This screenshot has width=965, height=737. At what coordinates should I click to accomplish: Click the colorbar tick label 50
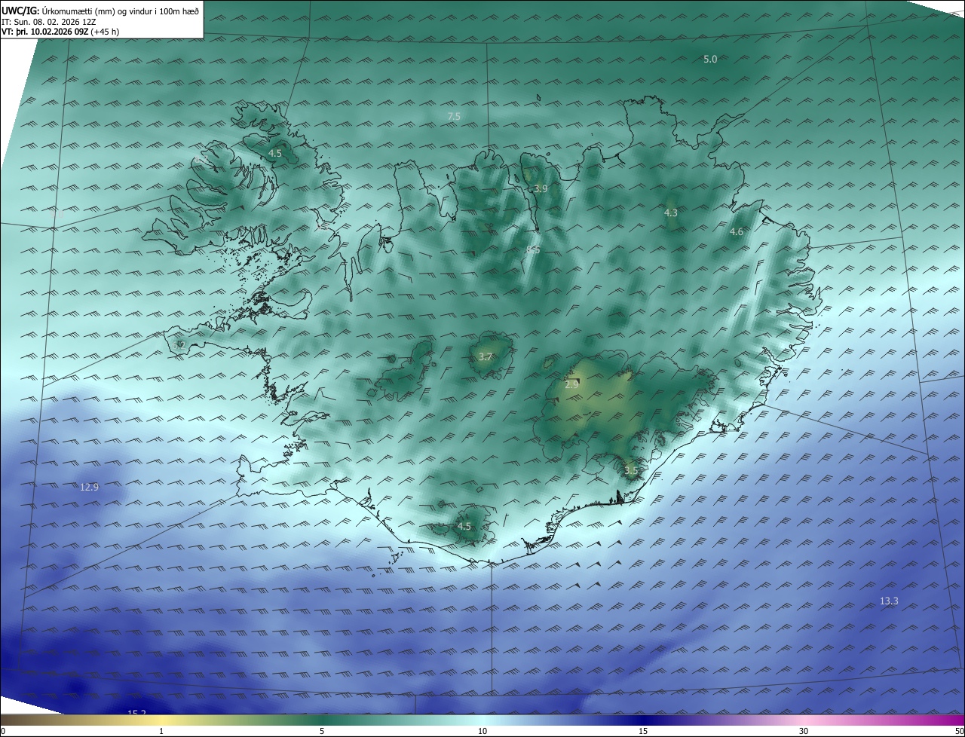(x=959, y=731)
